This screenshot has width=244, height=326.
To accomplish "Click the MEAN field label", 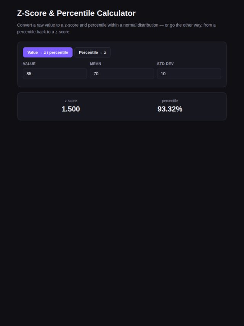I will pos(96,64).
